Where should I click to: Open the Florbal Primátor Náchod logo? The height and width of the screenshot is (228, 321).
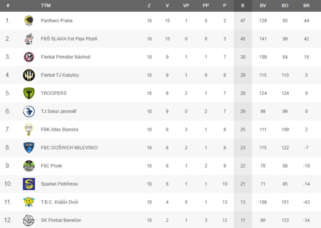coord(29,57)
